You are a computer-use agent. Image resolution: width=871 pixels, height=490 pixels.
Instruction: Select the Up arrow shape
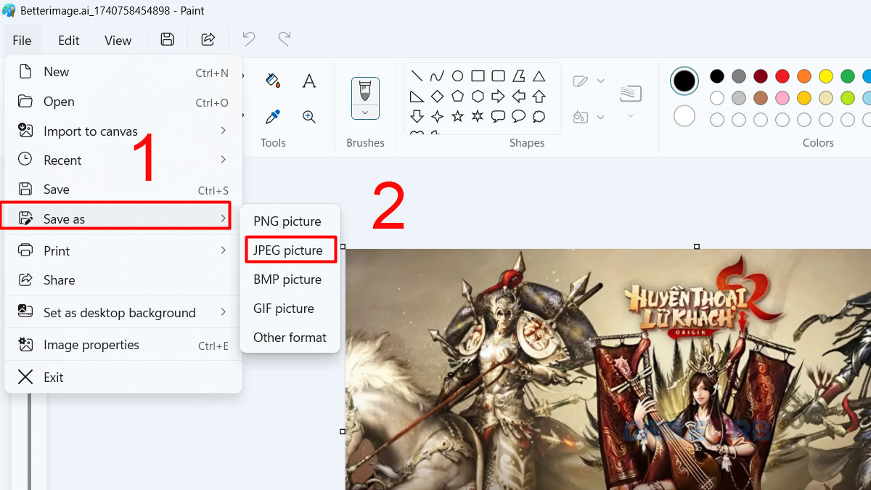point(539,96)
